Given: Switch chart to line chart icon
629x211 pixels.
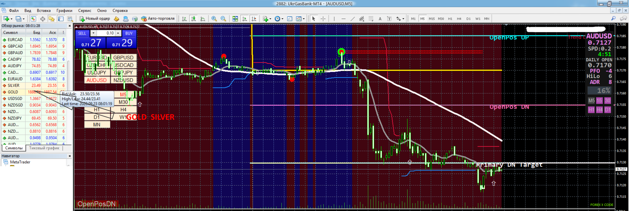Looking at the screenshot, I should point(203,19).
